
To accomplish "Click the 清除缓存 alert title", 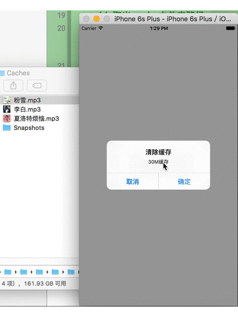I will pos(159,152).
